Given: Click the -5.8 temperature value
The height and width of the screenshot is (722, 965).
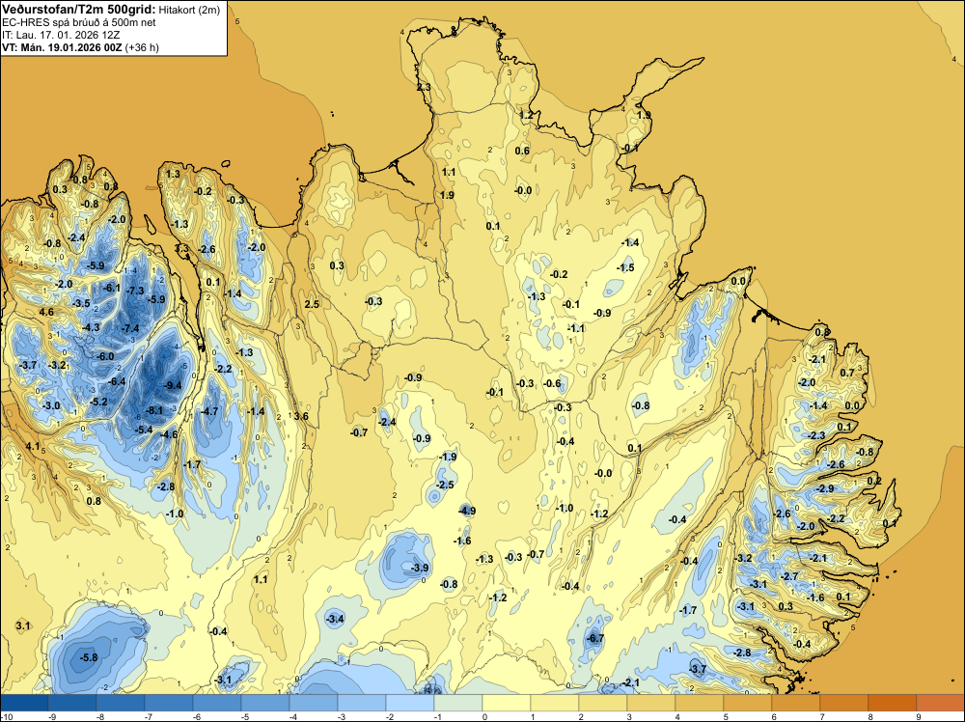Looking at the screenshot, I should coord(89,657).
